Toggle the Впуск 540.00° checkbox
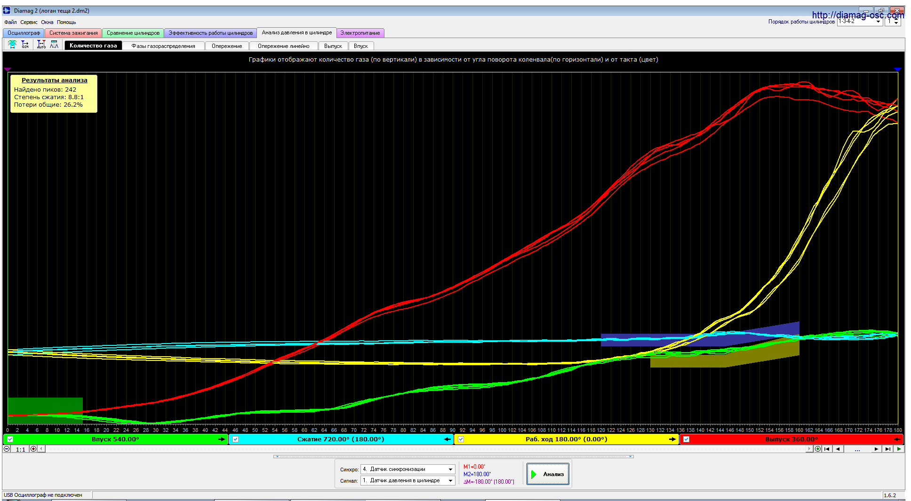 [x=10, y=439]
